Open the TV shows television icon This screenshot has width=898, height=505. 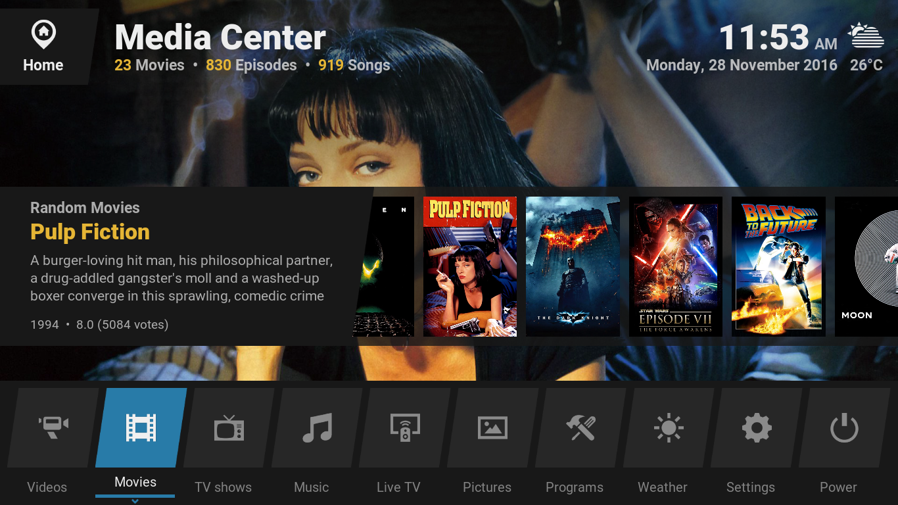[229, 428]
